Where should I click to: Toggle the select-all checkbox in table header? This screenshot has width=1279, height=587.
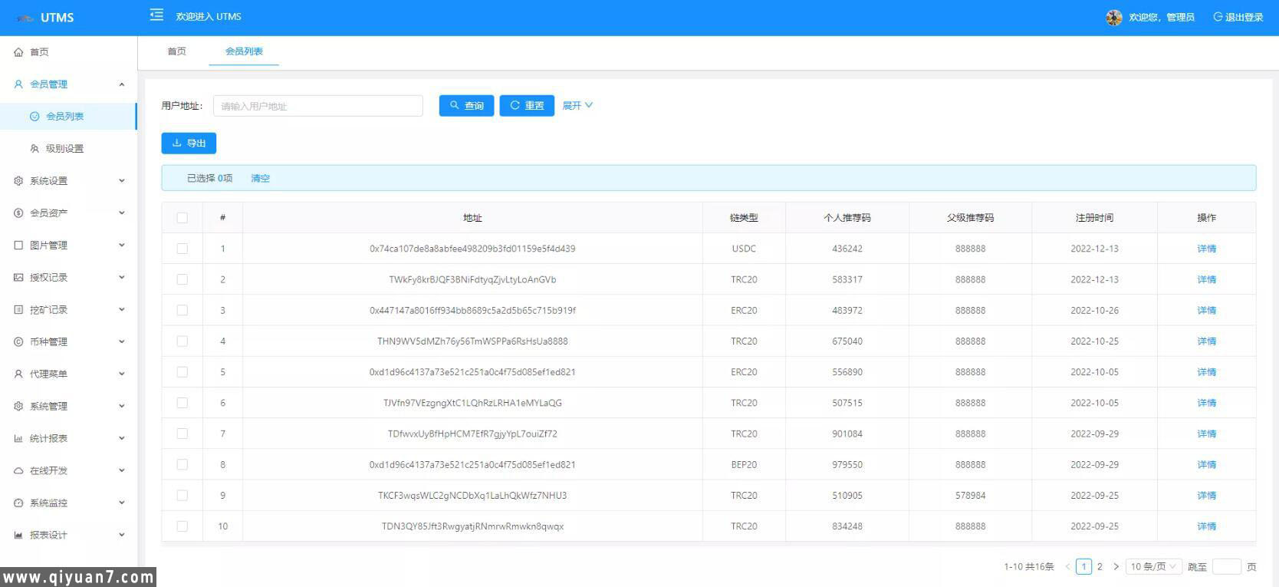tap(182, 218)
